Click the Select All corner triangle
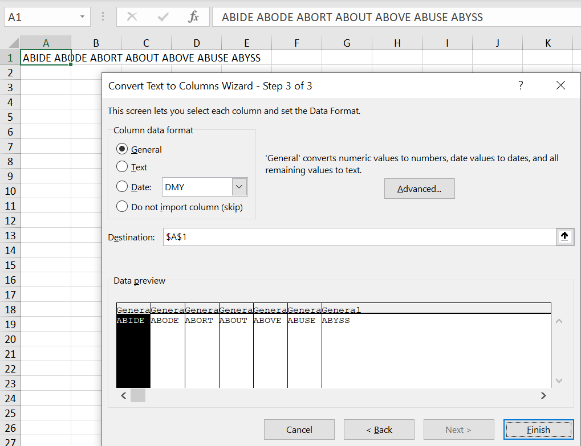Screen dimensions: 581x446 [x=14, y=43]
